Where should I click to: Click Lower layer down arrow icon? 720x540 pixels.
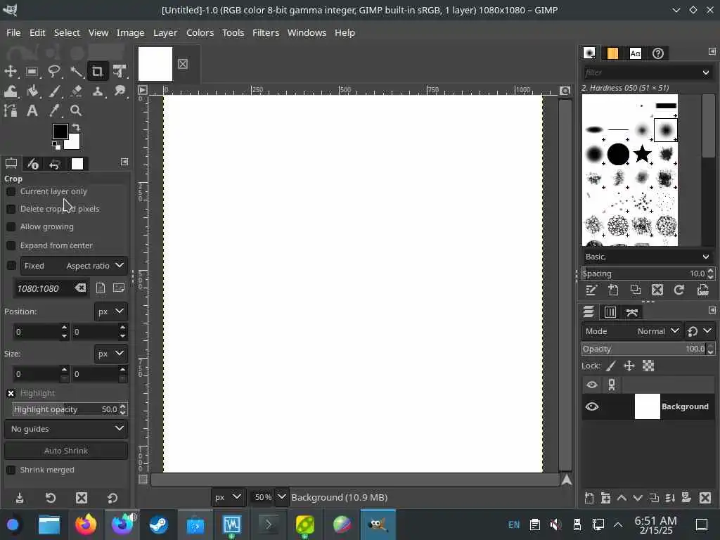638,498
